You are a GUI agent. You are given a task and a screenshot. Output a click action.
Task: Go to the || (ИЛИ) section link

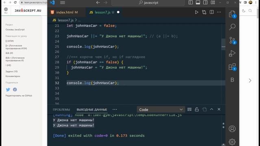(x=10, y=41)
